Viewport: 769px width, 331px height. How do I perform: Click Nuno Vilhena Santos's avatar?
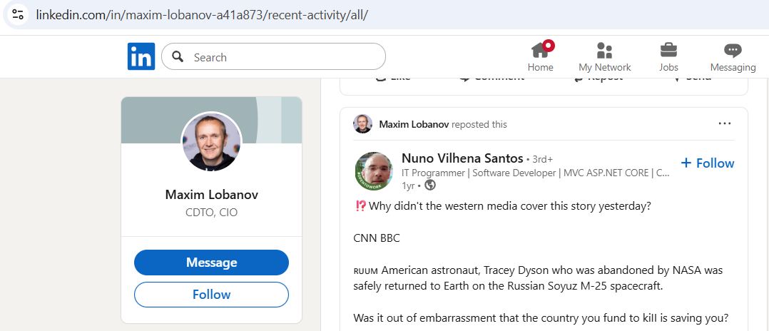point(373,171)
